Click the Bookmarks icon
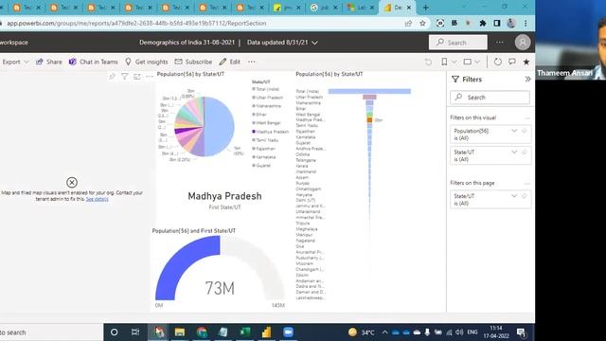The image size is (606, 341). pyautogui.click(x=444, y=62)
